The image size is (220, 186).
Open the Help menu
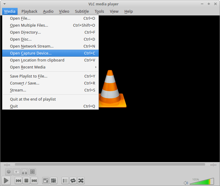pos(128,12)
